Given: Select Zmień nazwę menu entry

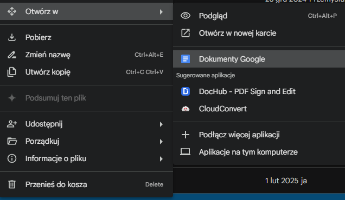Looking at the screenshot, I should (86, 55).
